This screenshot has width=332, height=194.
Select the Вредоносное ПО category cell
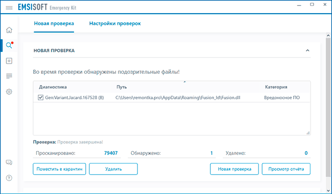pos(282,98)
